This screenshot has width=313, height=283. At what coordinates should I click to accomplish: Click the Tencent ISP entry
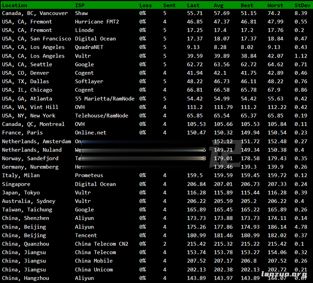pos(86,236)
